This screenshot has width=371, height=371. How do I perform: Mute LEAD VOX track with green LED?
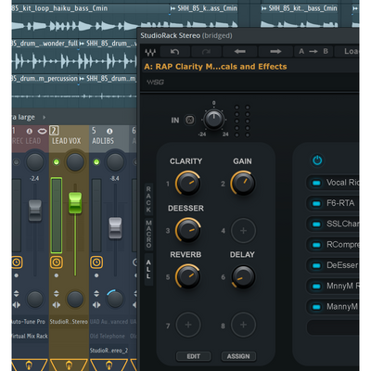tap(57, 162)
